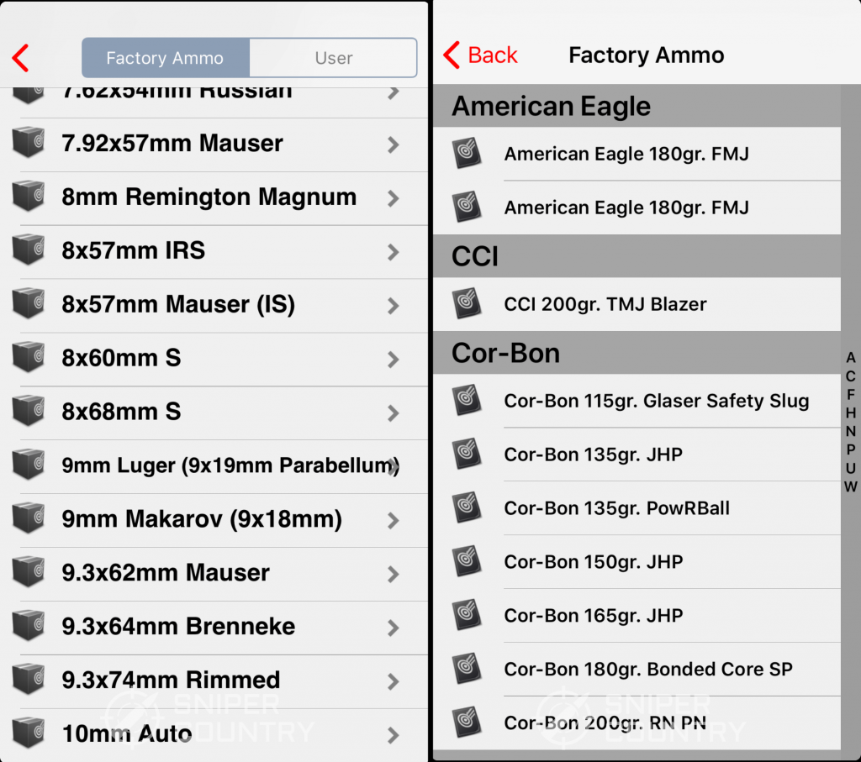The image size is (861, 762).
Task: Jump to index letter W
Action: pyautogui.click(x=851, y=486)
